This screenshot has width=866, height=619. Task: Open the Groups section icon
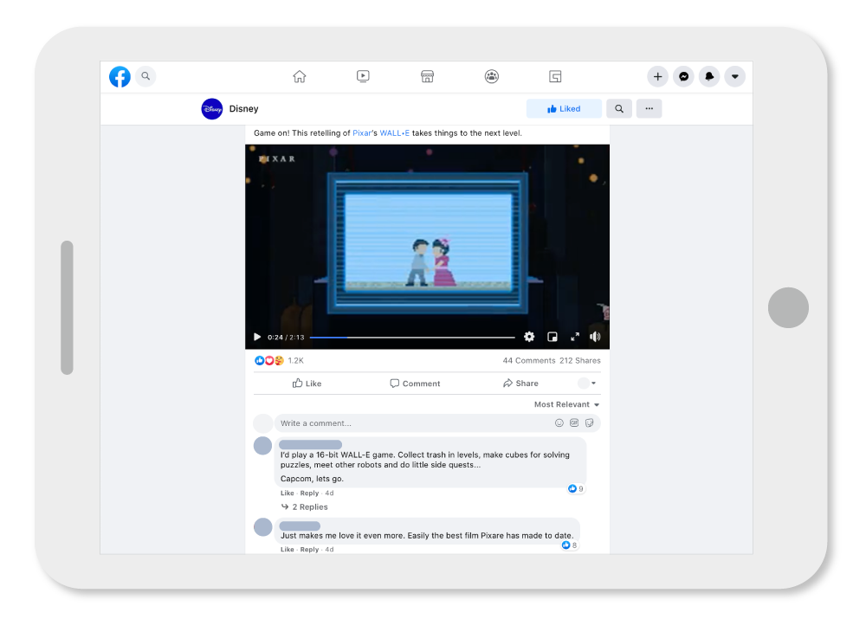click(x=491, y=76)
